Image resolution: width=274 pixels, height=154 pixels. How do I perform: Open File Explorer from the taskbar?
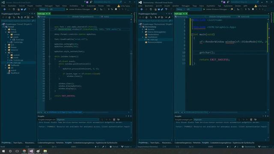(45, 151)
